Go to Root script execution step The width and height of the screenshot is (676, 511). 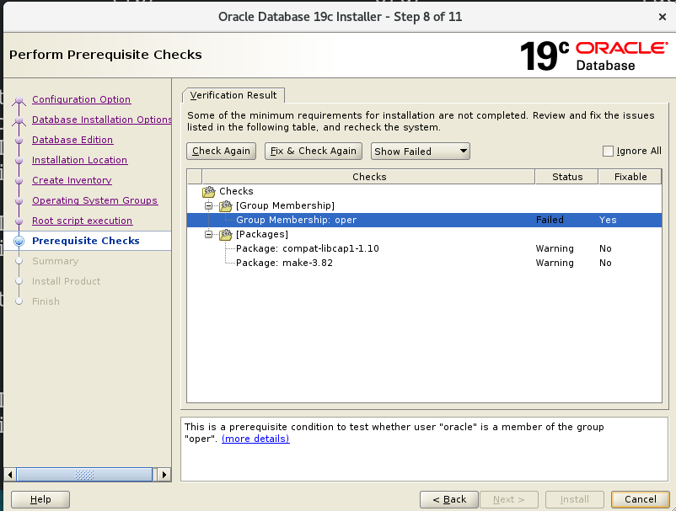(x=83, y=221)
